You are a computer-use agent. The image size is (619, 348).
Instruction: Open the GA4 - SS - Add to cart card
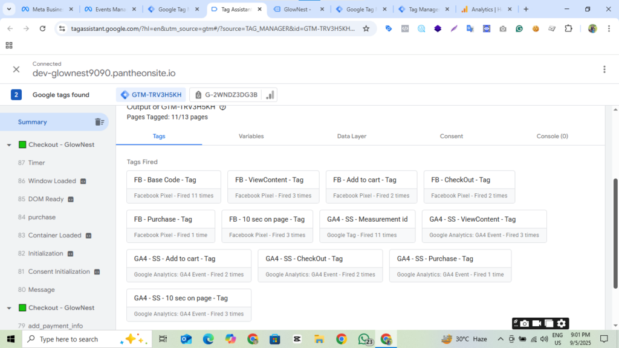click(189, 266)
